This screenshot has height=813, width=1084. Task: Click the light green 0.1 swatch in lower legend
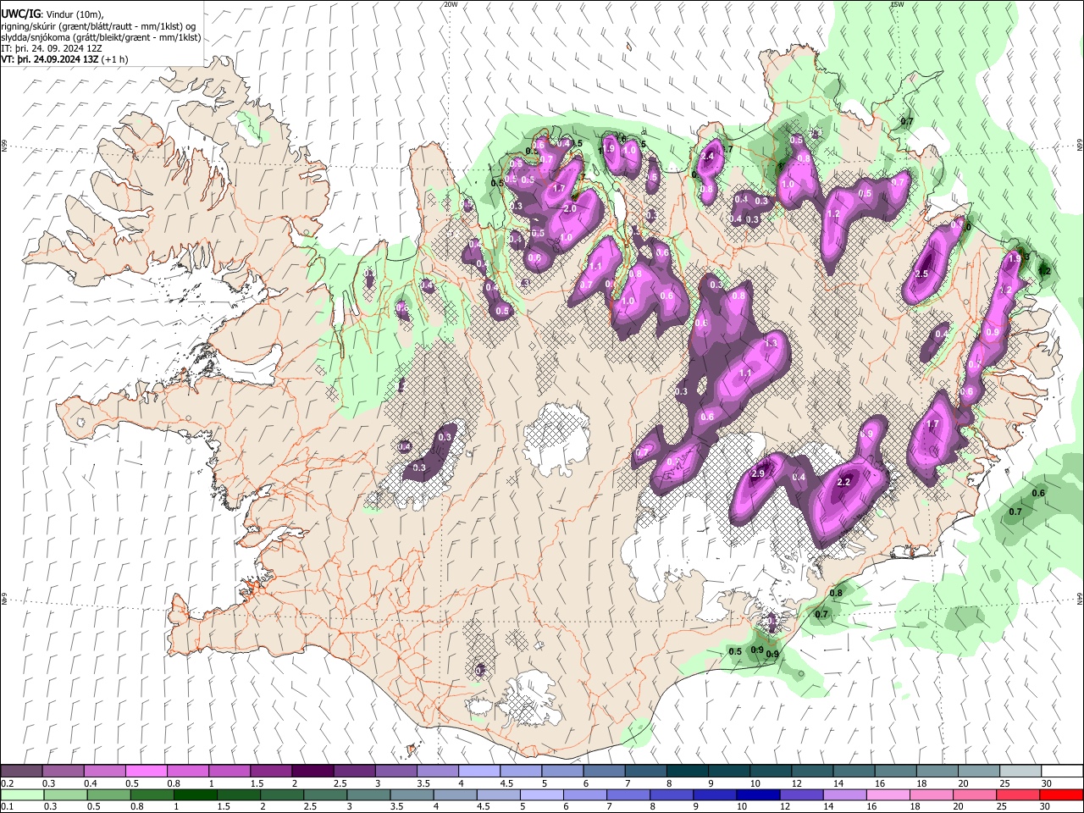pyautogui.click(x=22, y=794)
